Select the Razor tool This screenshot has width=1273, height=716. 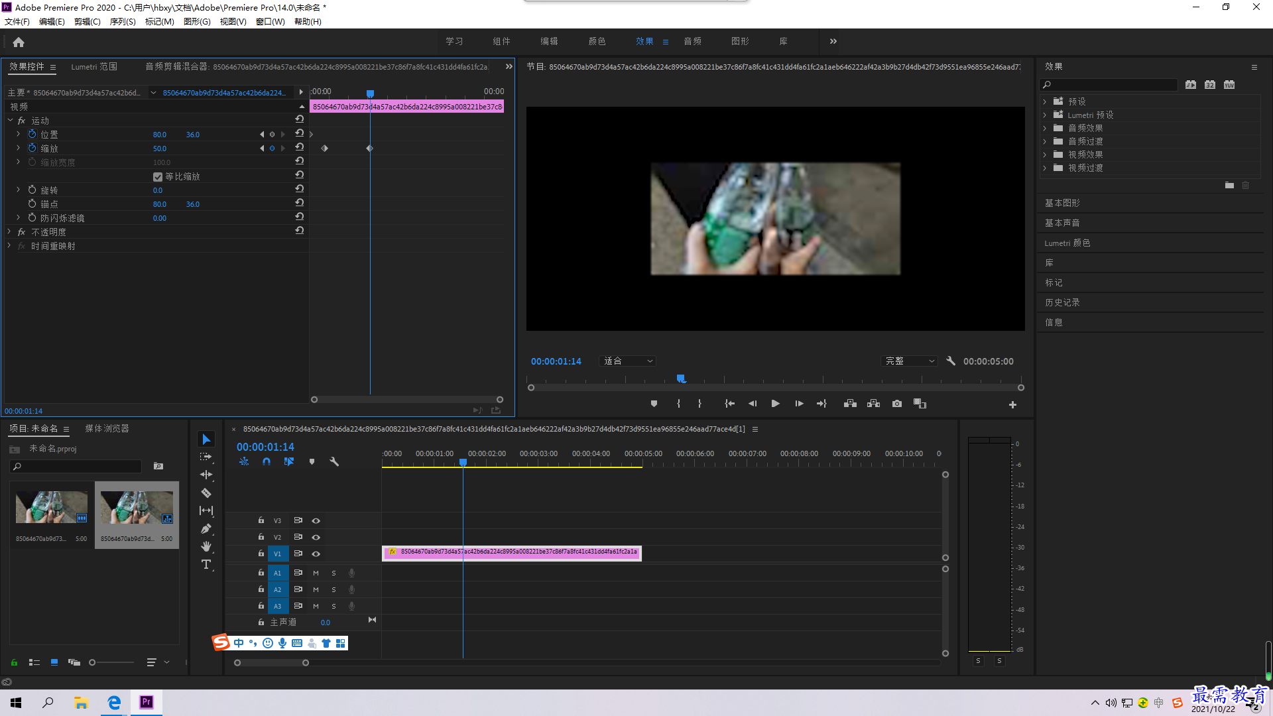click(x=206, y=493)
